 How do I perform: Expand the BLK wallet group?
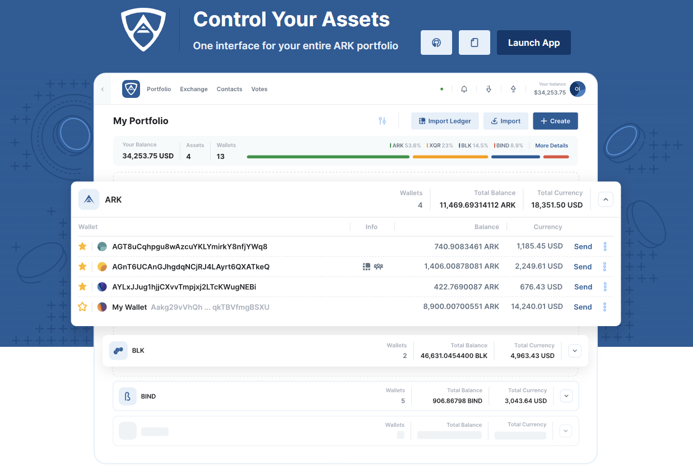click(x=575, y=351)
